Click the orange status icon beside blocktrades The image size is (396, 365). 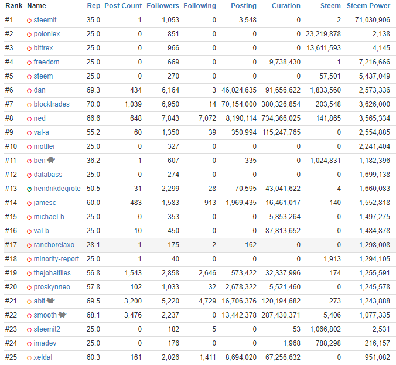(x=29, y=105)
